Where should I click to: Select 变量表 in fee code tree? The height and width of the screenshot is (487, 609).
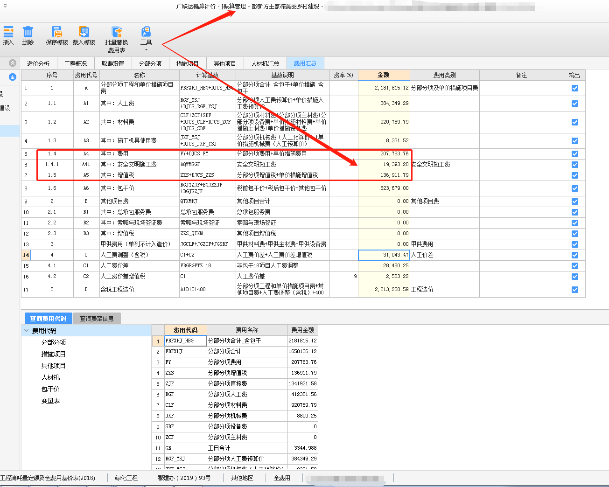click(x=50, y=401)
